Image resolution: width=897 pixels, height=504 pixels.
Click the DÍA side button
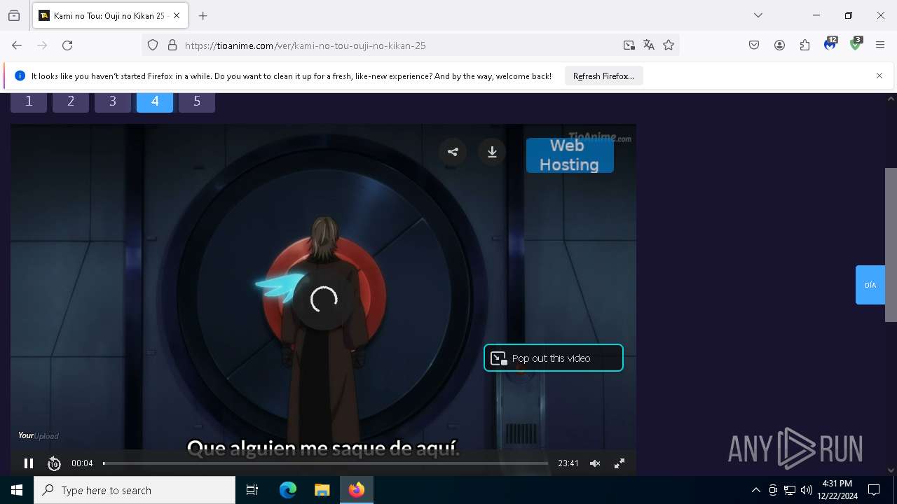coord(870,285)
